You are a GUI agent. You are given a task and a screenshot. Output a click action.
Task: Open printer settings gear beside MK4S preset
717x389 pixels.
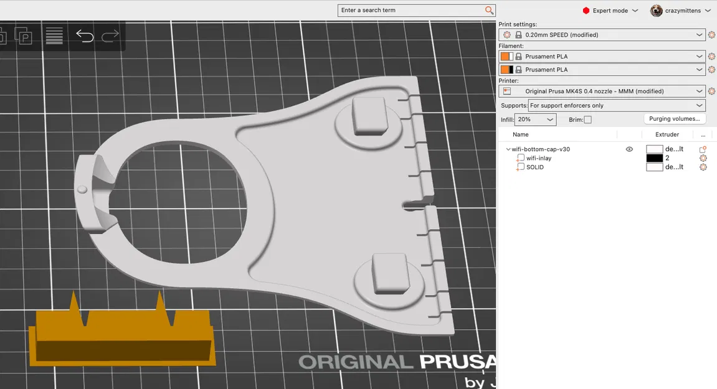[x=711, y=91]
